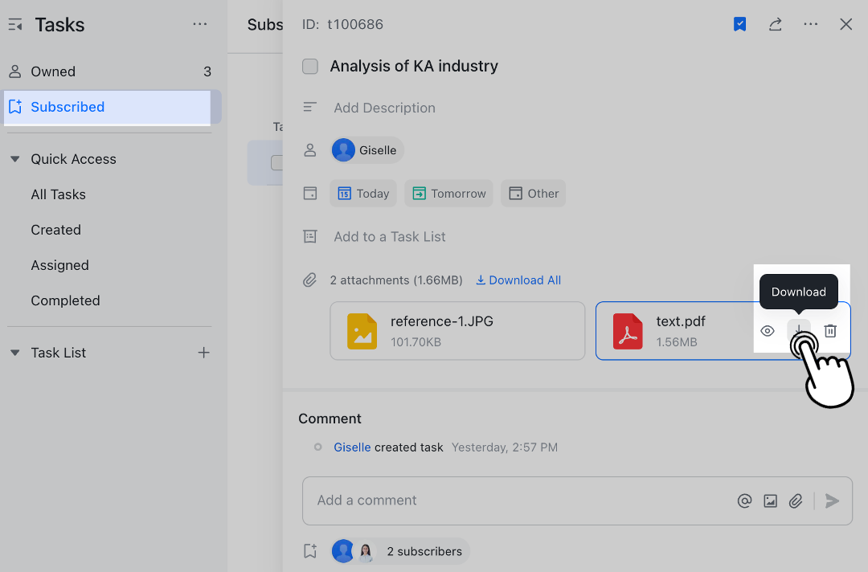Image resolution: width=868 pixels, height=572 pixels.
Task: Collapse the Tasks sidebar panel
Action: [x=15, y=25]
